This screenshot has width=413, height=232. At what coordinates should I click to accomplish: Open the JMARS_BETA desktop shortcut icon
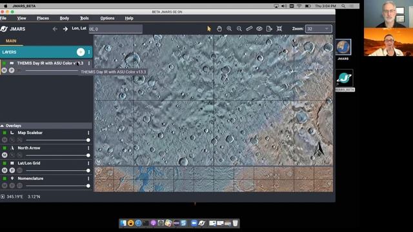344,78
